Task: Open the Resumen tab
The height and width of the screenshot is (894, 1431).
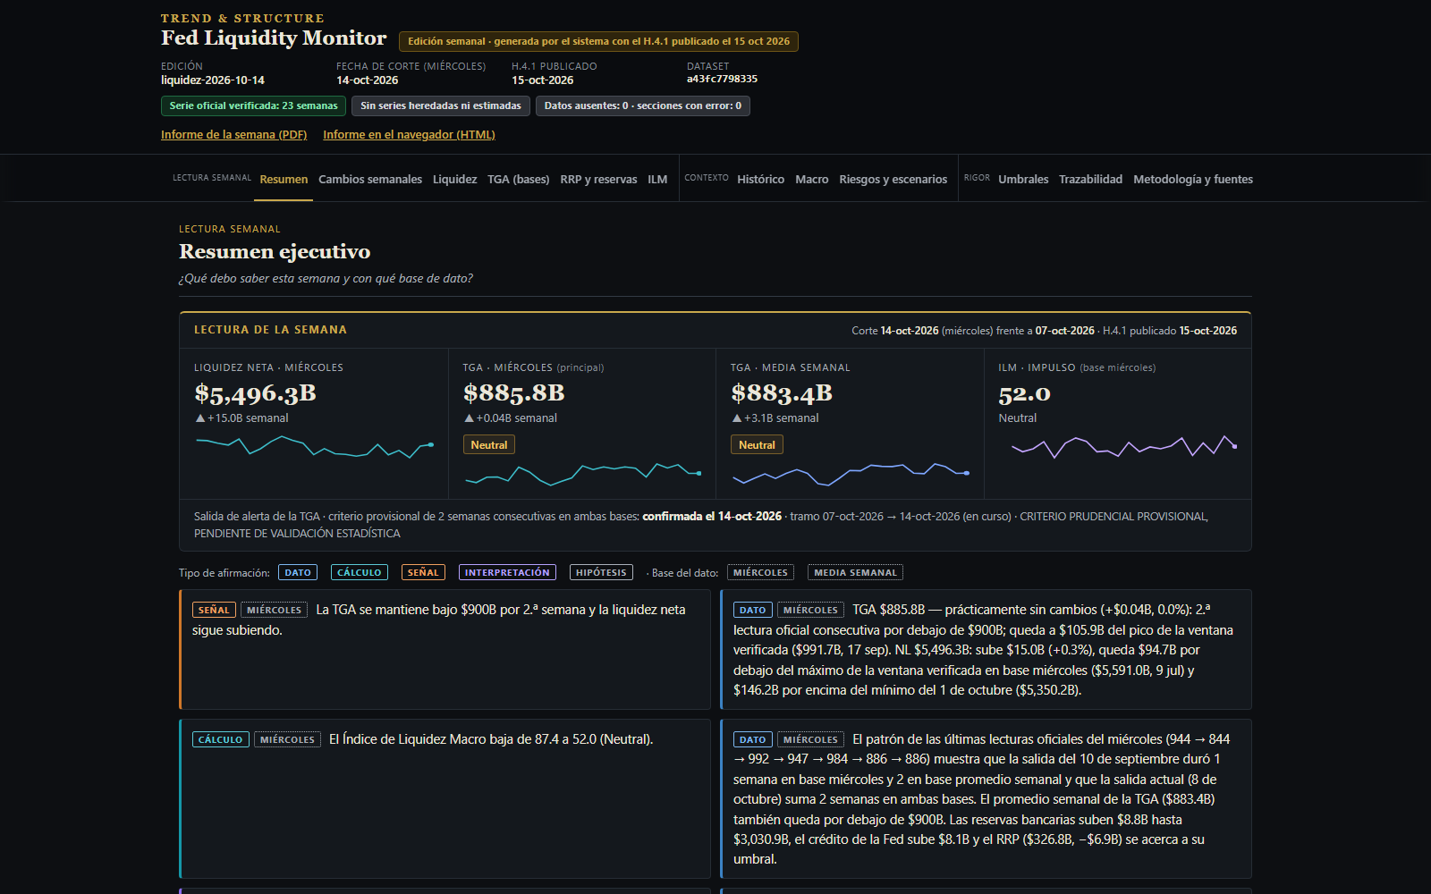Action: (284, 180)
